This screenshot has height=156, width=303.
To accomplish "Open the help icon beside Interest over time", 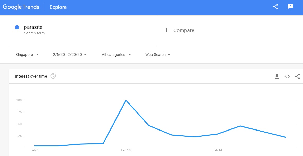I will [53, 76].
